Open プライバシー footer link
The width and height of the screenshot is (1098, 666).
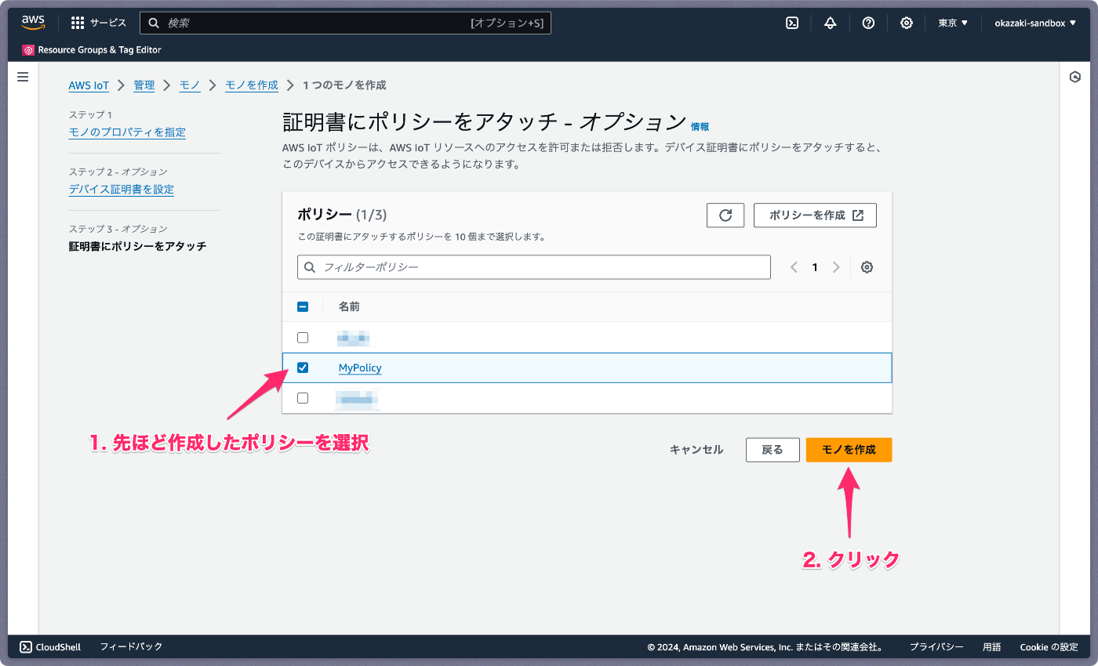(936, 647)
